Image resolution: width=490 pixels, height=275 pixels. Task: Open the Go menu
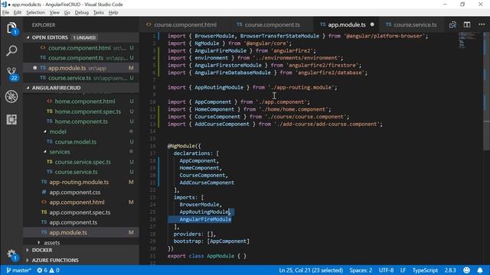(67, 12)
